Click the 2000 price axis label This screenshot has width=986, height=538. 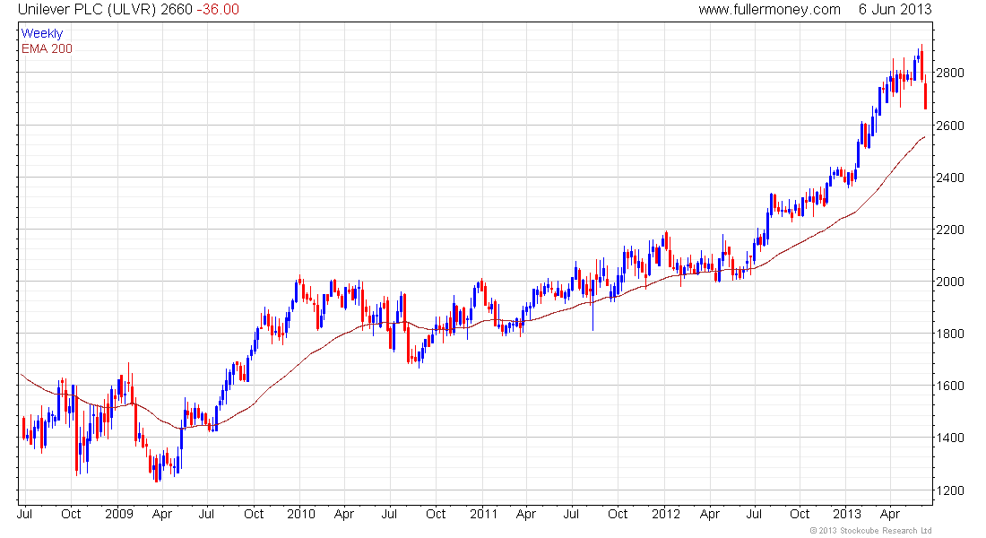[x=950, y=282]
